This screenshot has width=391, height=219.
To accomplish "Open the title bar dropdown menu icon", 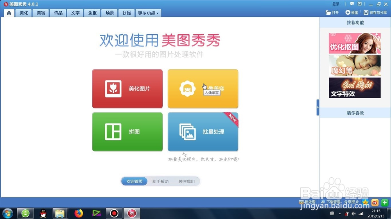I will 360,4.
